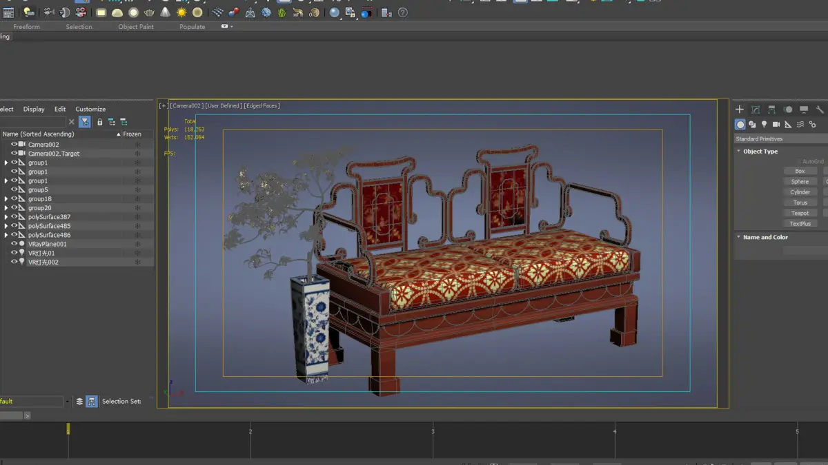
Task: Click the Edged Faces viewport label
Action: (262, 106)
